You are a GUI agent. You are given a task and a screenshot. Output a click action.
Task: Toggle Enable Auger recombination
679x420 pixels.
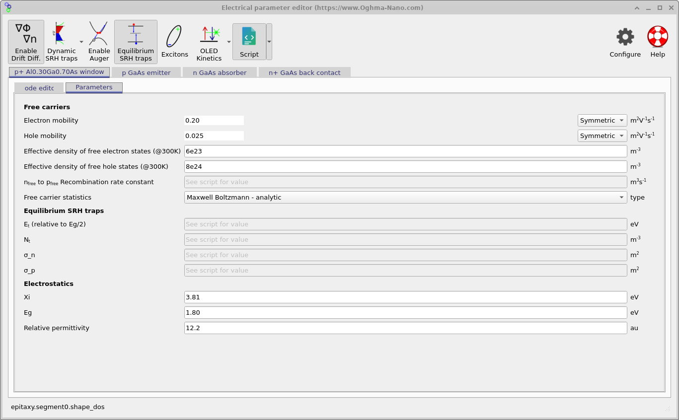click(x=99, y=42)
